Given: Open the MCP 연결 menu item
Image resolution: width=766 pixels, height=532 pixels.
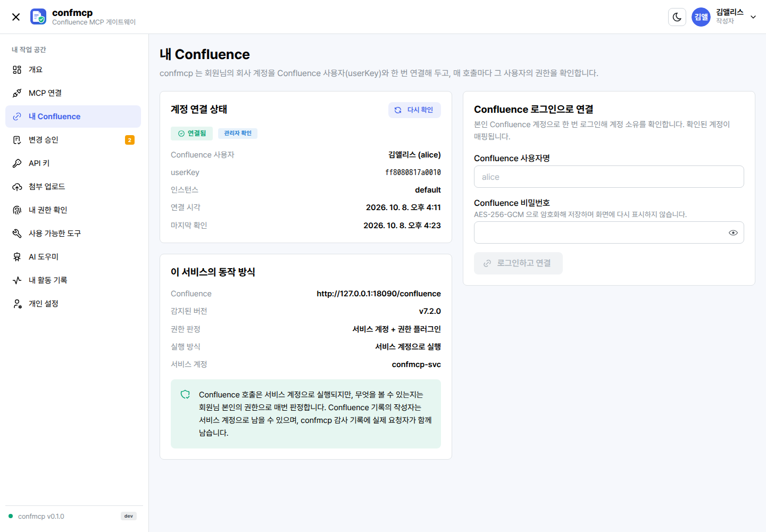Looking at the screenshot, I should point(73,93).
